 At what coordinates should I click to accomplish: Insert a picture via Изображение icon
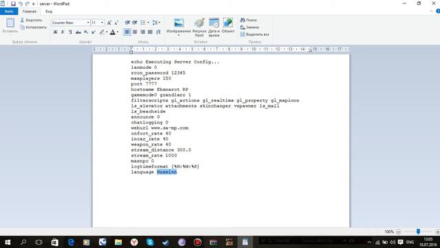(179, 23)
